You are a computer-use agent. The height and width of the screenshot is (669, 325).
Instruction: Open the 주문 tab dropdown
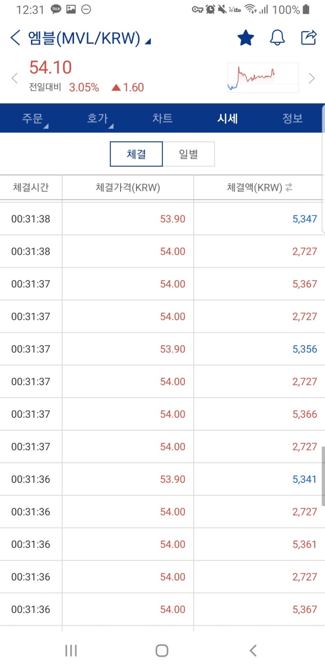34,118
